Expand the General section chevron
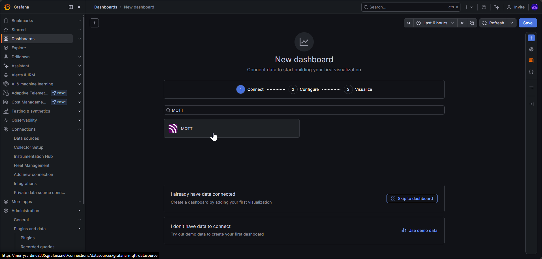The image size is (542, 259). point(80,220)
